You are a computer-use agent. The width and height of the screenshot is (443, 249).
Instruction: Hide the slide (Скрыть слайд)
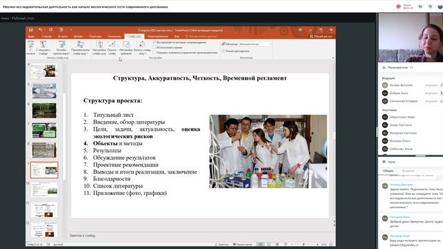(x=112, y=48)
